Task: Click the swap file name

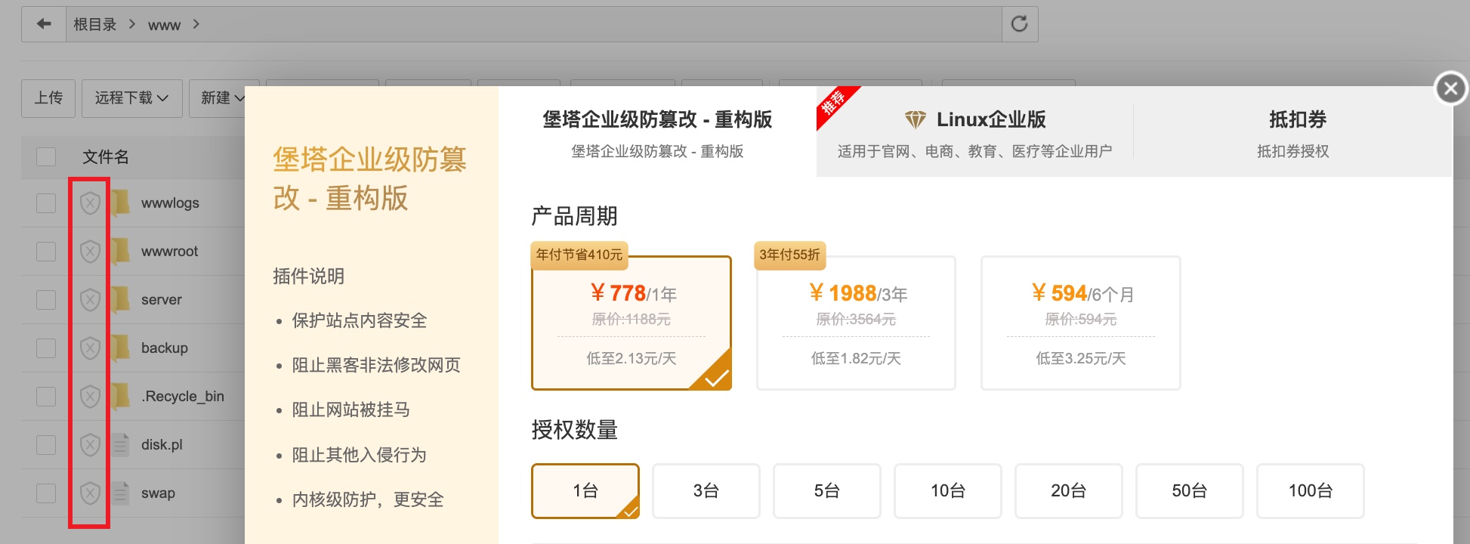Action: 158,493
